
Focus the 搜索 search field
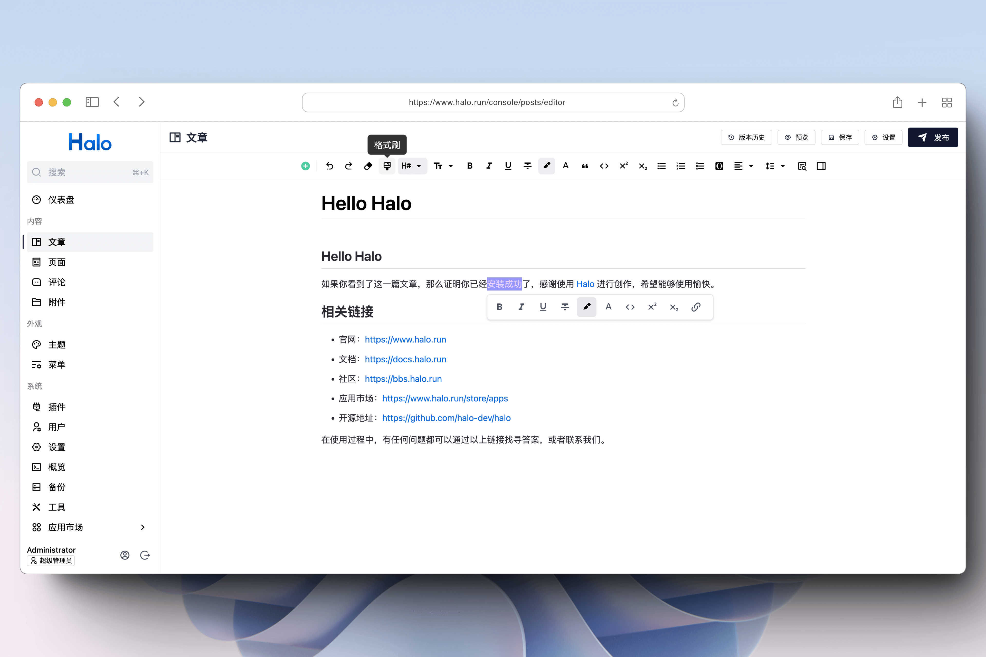tap(90, 172)
